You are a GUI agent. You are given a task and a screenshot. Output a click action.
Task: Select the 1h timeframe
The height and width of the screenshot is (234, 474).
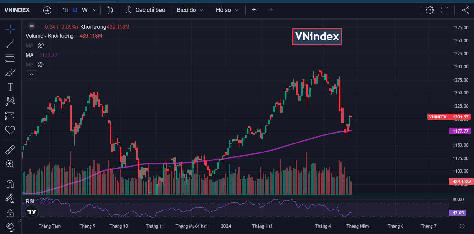[x=65, y=10]
